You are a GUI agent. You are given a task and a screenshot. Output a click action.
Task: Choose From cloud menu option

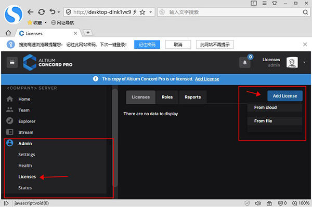pyautogui.click(x=275, y=107)
